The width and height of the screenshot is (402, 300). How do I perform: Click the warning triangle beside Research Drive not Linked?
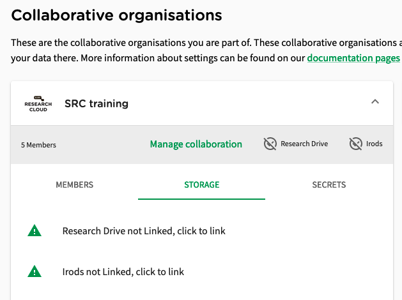click(35, 230)
